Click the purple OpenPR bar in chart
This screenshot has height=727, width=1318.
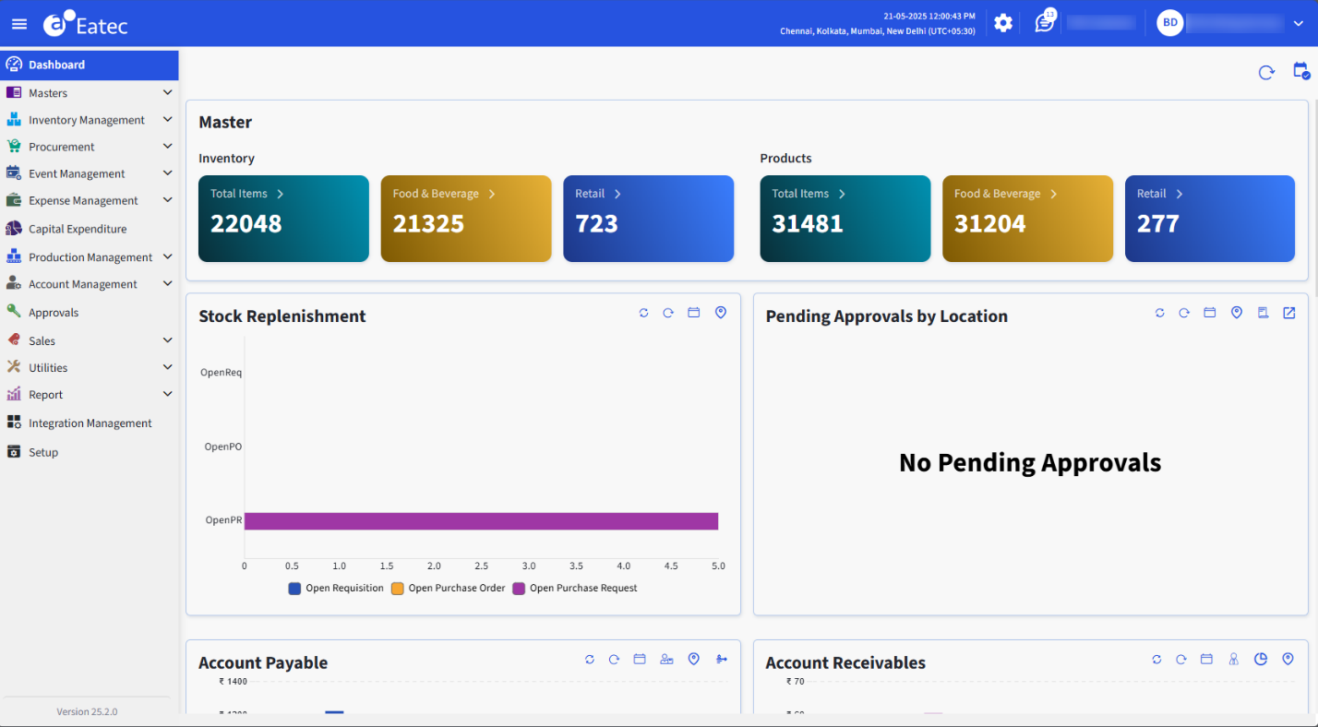click(480, 521)
